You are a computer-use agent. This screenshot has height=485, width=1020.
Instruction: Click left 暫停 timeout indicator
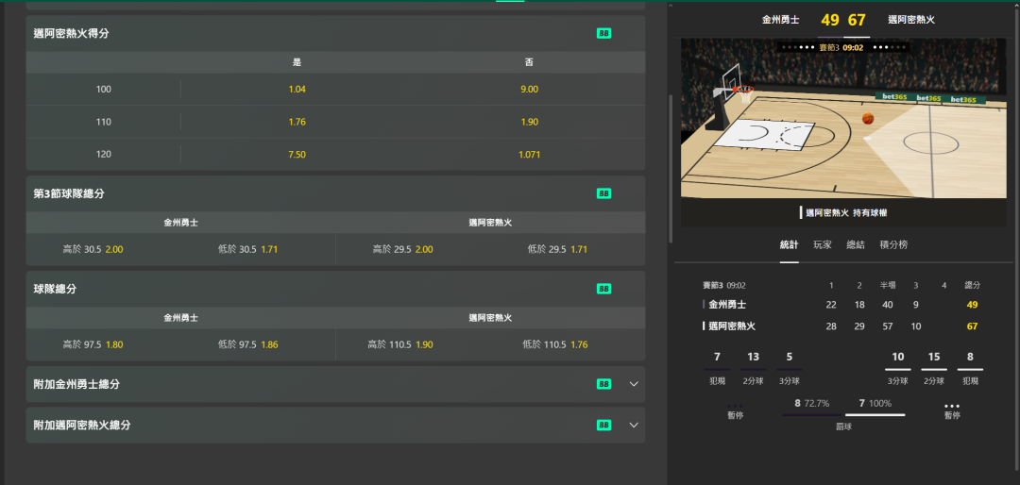coord(735,411)
